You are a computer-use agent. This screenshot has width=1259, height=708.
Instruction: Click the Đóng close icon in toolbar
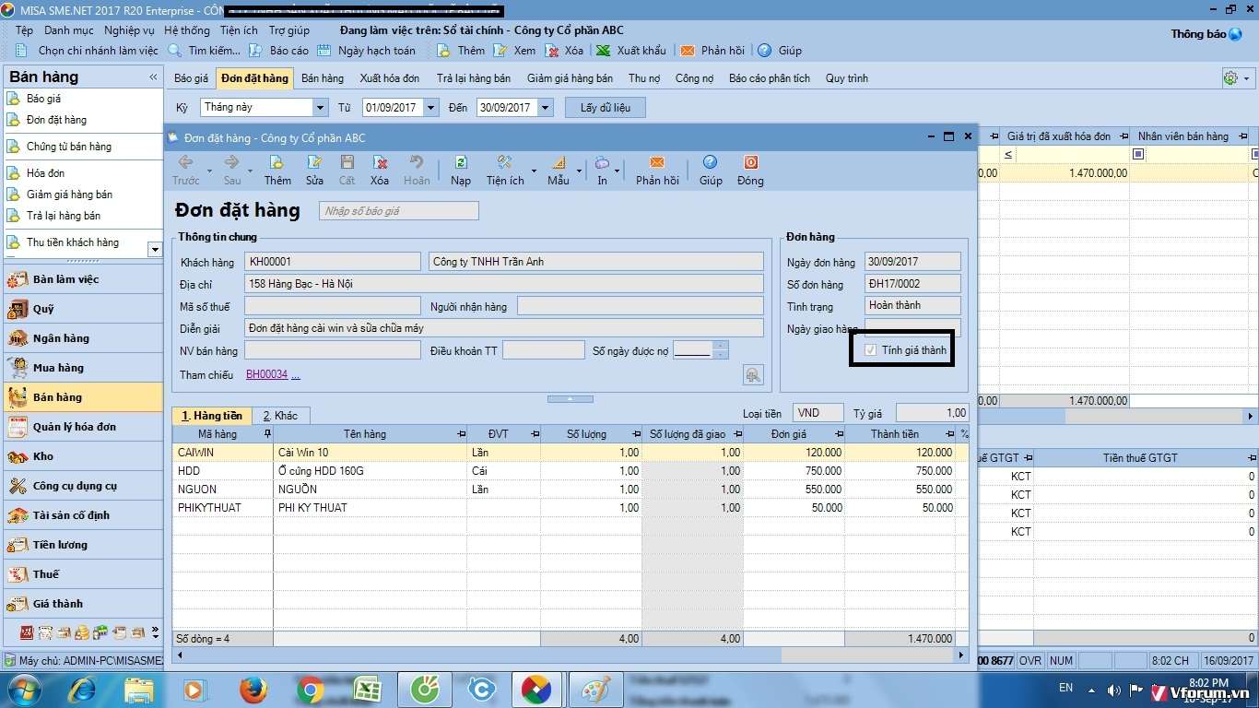click(x=750, y=164)
